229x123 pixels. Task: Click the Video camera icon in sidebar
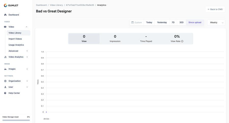(x=5, y=27)
